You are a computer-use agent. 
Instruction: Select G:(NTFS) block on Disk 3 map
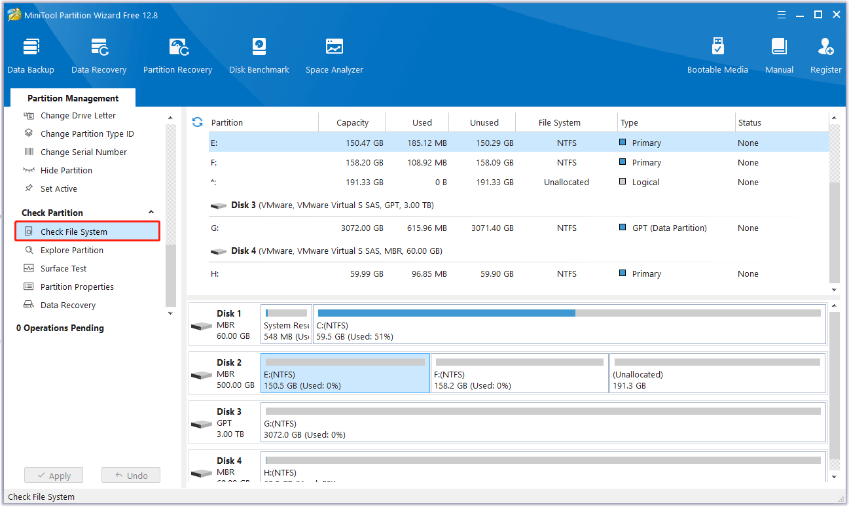click(543, 423)
